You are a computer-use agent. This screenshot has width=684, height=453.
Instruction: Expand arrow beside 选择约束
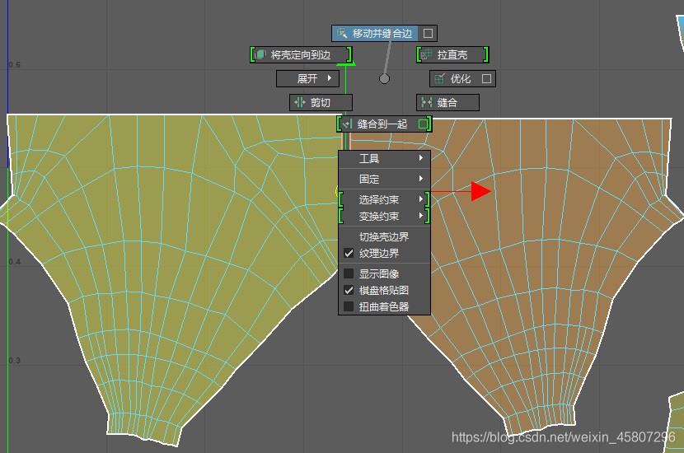pyautogui.click(x=421, y=198)
